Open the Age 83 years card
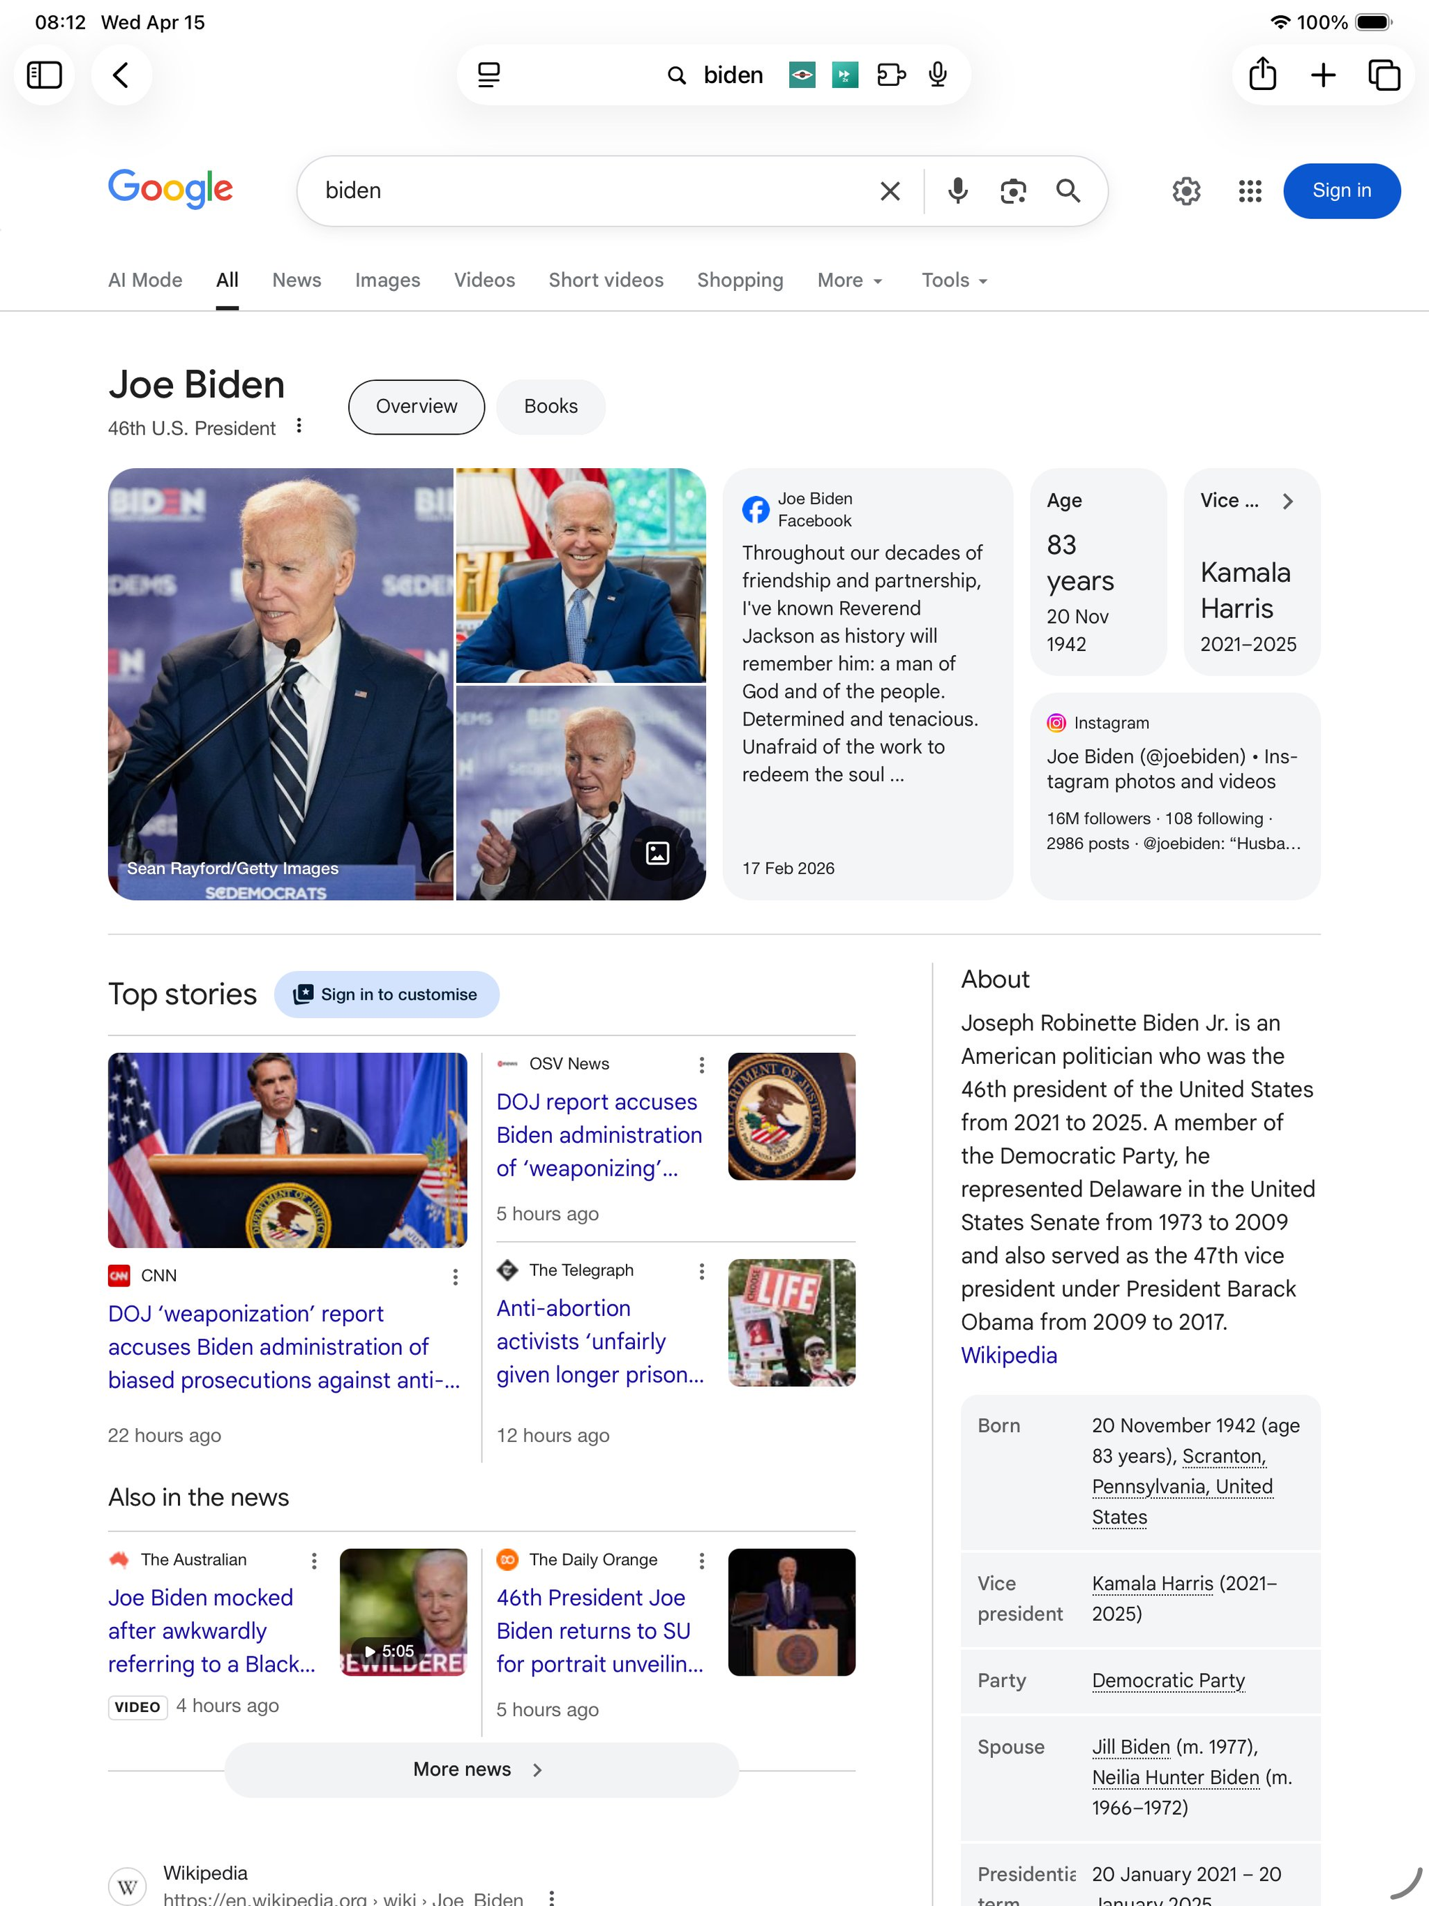 click(x=1098, y=571)
